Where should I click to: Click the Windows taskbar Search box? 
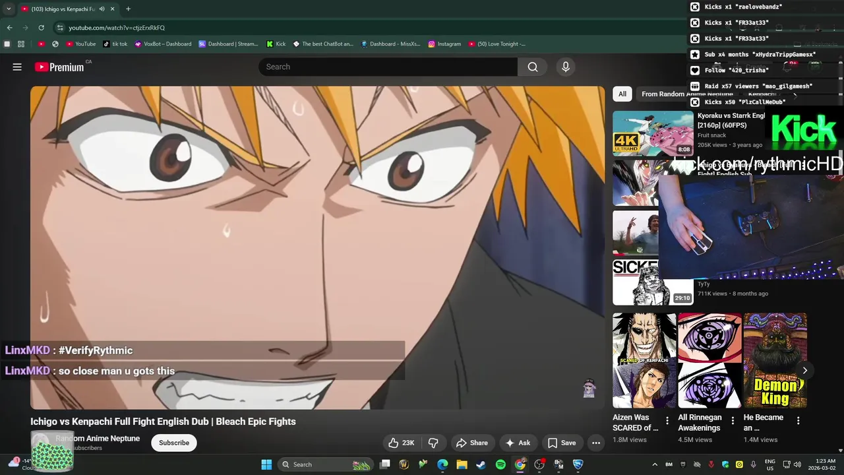pyautogui.click(x=326, y=464)
